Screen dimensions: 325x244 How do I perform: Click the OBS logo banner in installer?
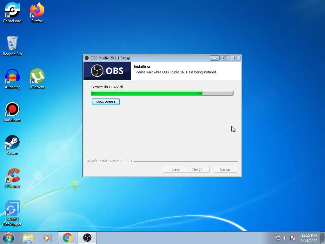107,71
